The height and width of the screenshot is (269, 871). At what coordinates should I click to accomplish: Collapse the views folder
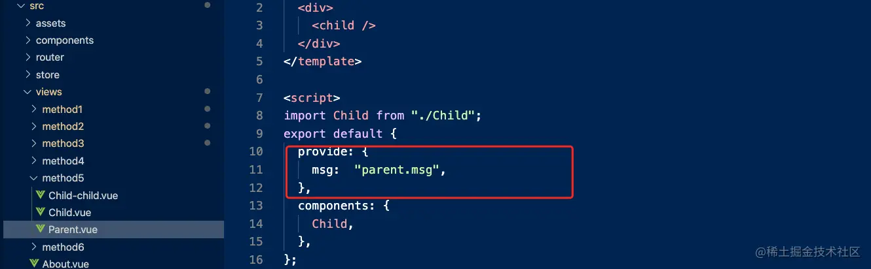pos(28,92)
